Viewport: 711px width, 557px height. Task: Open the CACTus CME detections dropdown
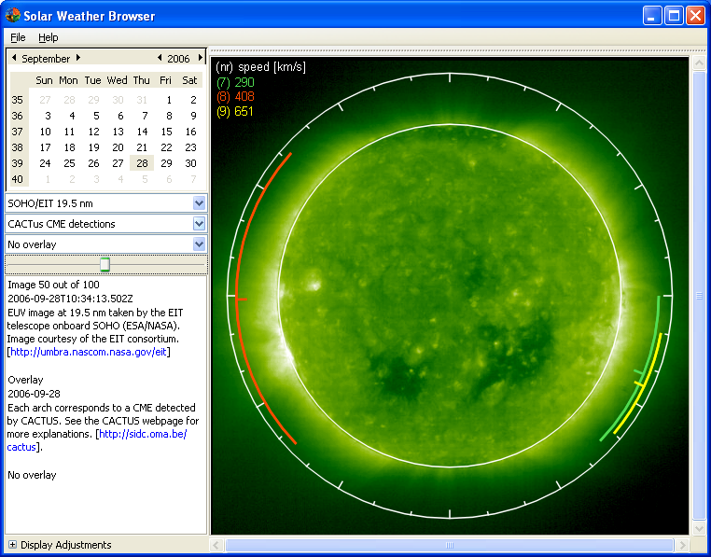(x=199, y=224)
